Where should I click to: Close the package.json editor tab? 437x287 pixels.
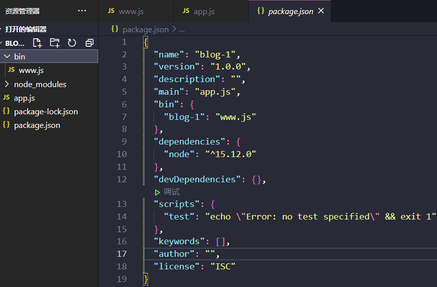coord(321,11)
